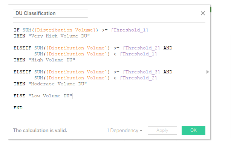Open the 1 Dependency dropdown

[125, 130]
